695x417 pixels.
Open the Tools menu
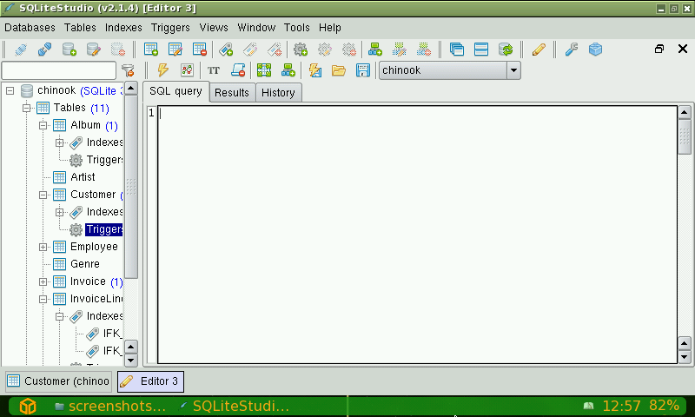point(296,28)
